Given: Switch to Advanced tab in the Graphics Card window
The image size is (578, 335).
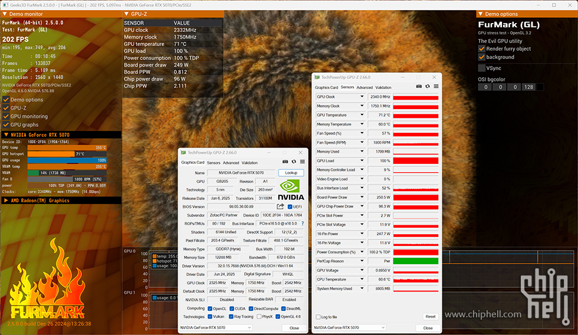Looking at the screenshot, I should pos(231,163).
